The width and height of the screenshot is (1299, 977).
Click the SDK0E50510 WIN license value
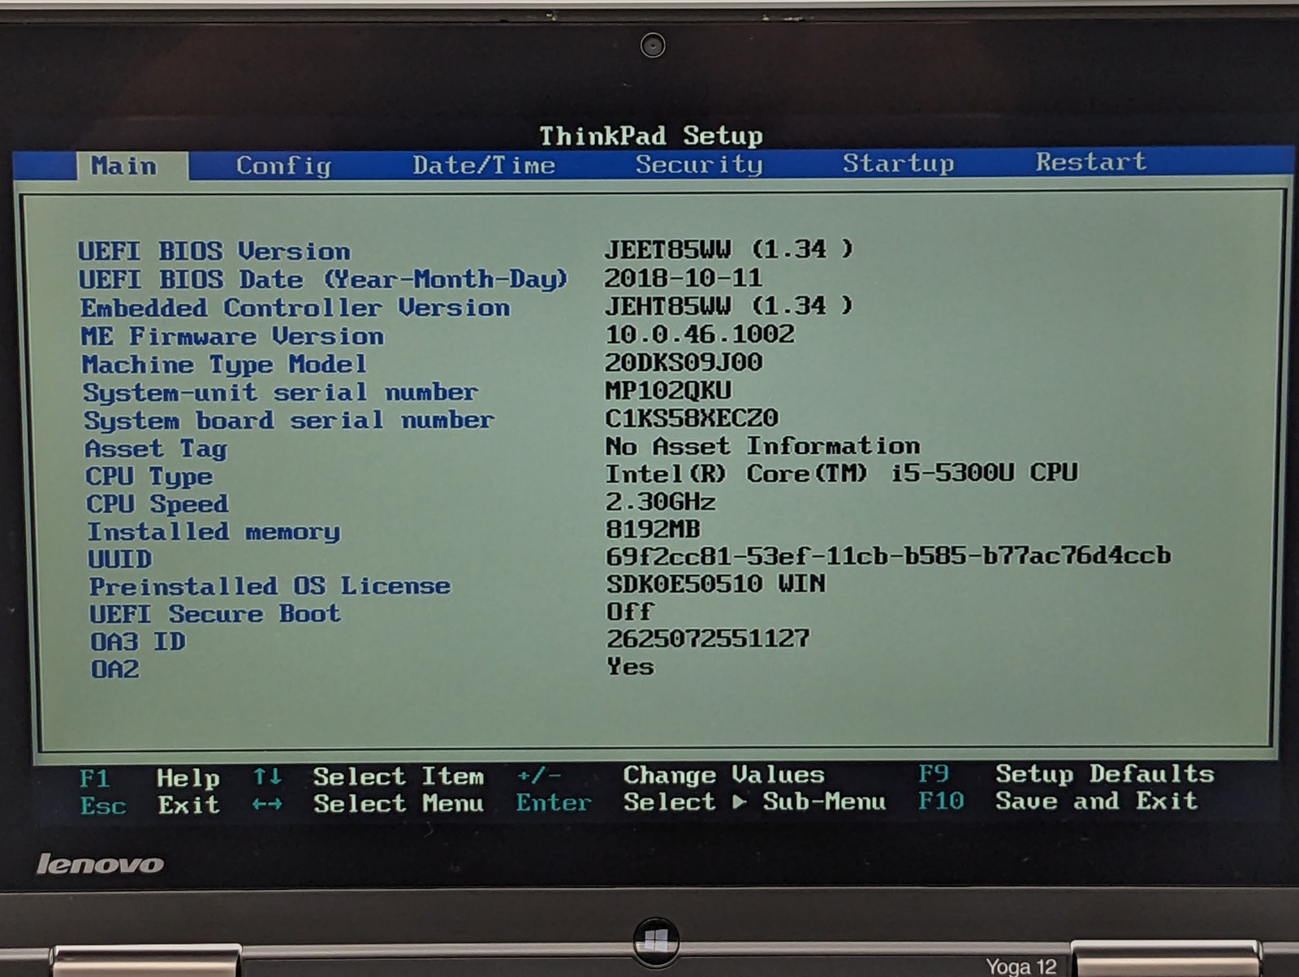716,583
